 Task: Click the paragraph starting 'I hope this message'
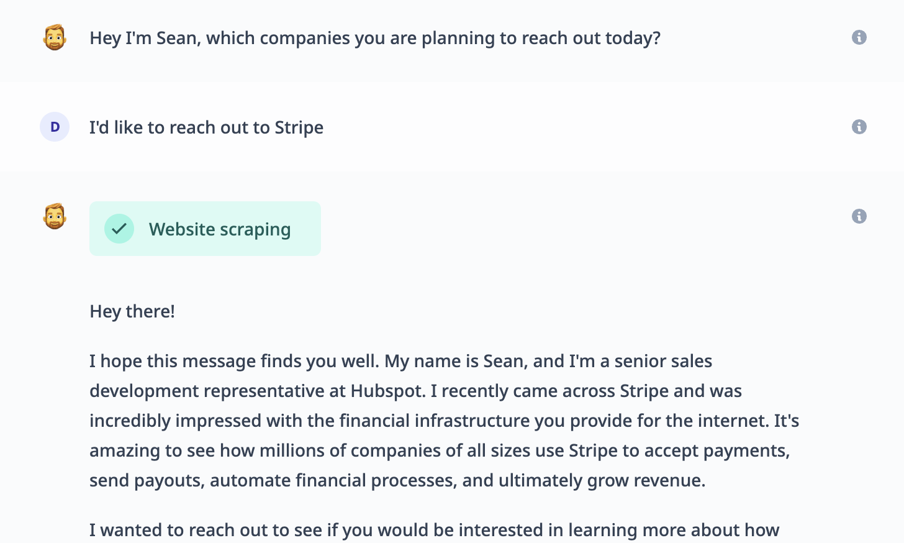click(x=444, y=421)
